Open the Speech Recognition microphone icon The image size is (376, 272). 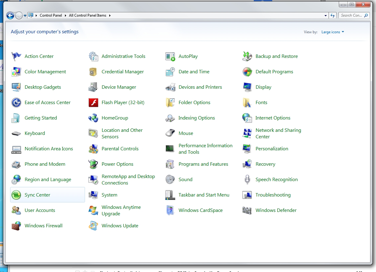click(x=247, y=180)
